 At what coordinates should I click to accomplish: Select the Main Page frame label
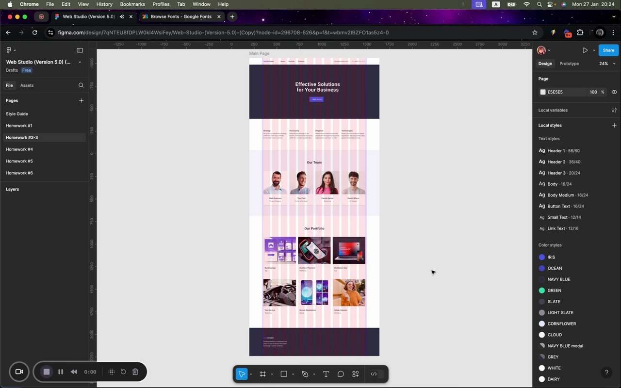pyautogui.click(x=259, y=53)
